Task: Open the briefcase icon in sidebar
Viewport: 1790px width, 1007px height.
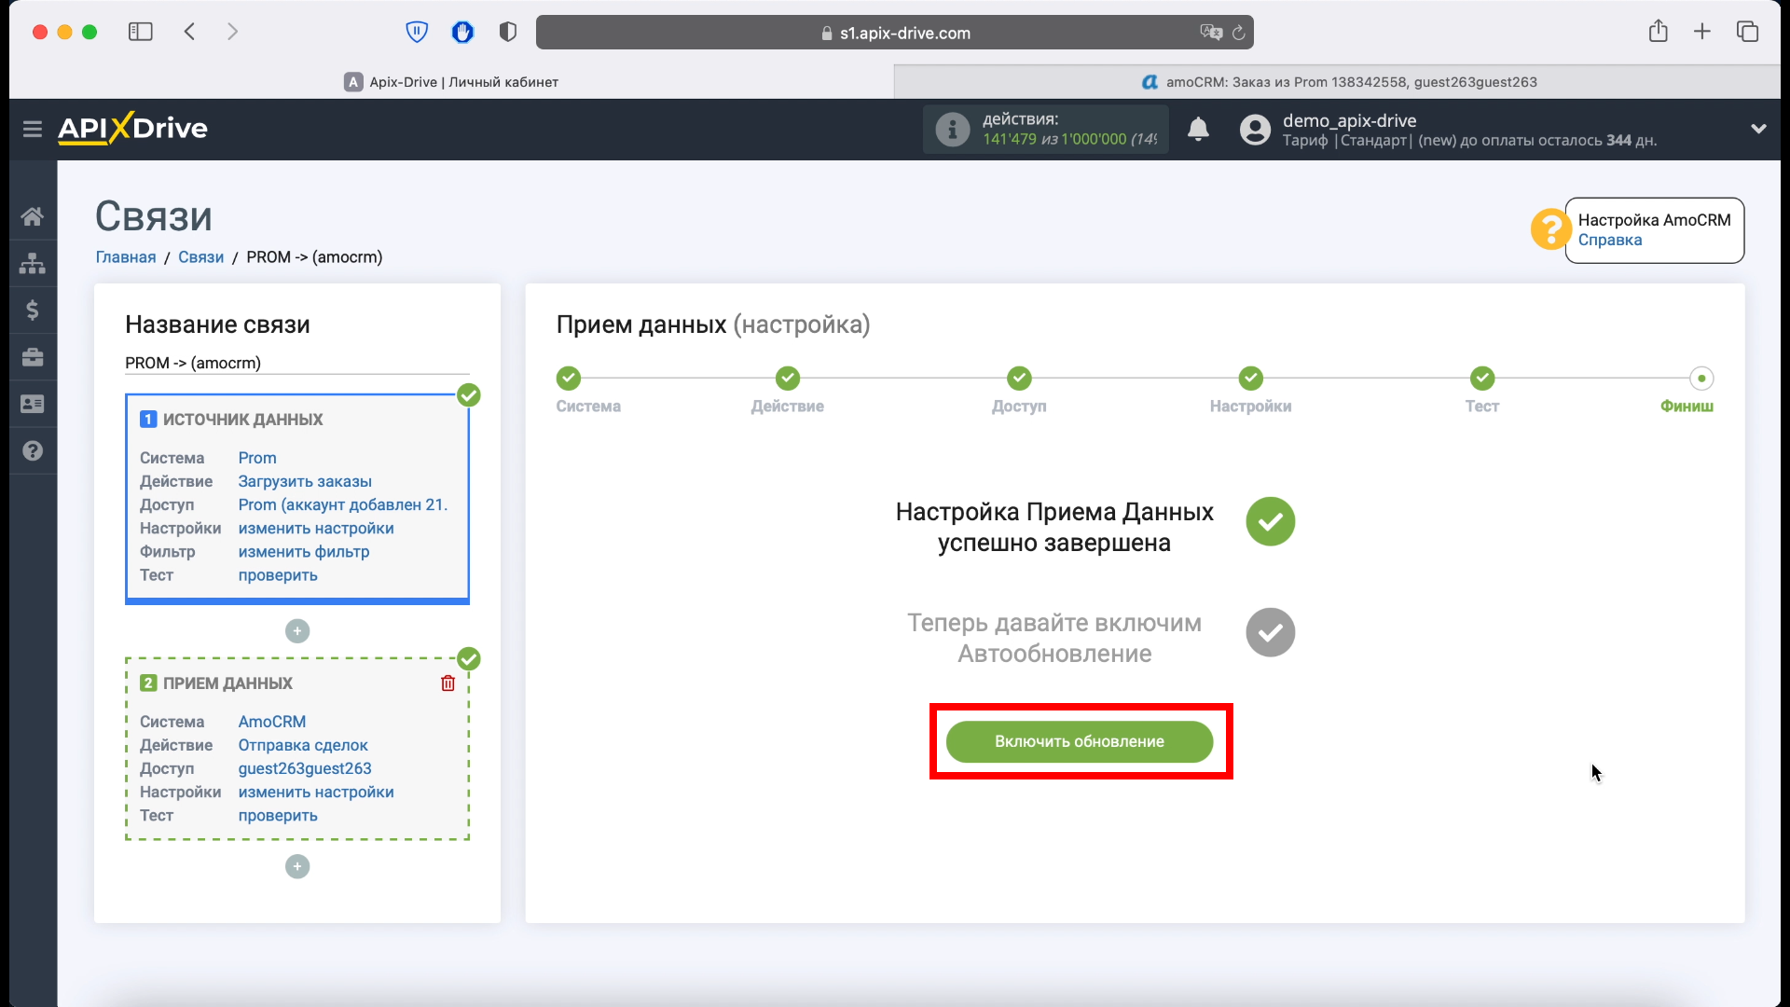Action: coord(33,357)
